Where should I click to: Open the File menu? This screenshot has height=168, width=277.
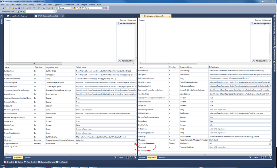coord(2,5)
